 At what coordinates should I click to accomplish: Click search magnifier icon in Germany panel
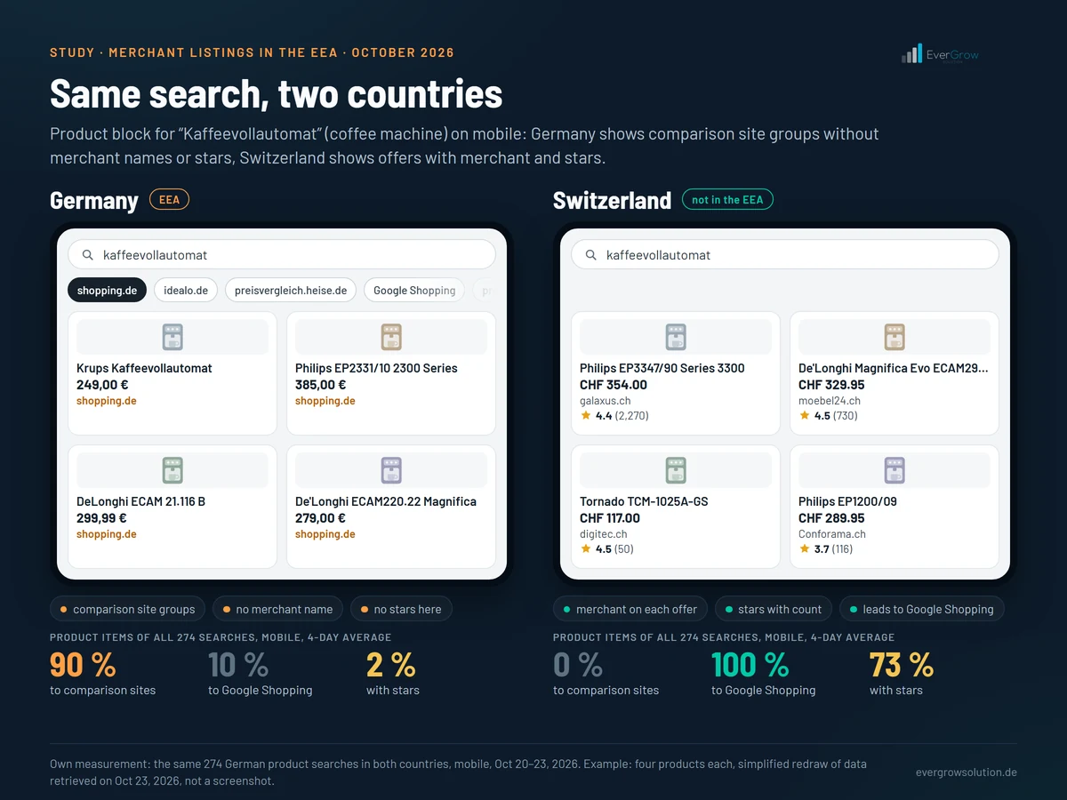point(88,255)
